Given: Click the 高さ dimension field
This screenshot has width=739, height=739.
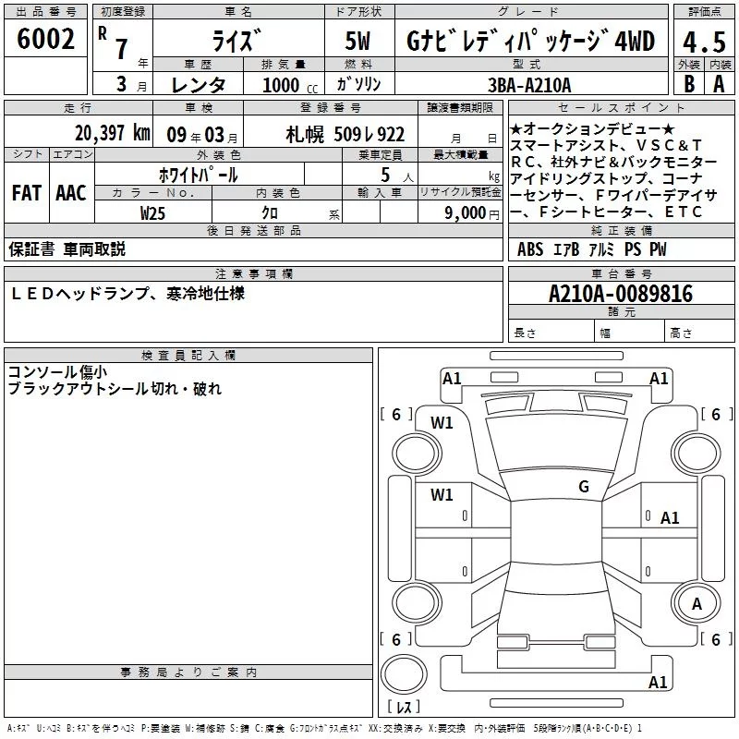Looking at the screenshot, I should [x=700, y=331].
